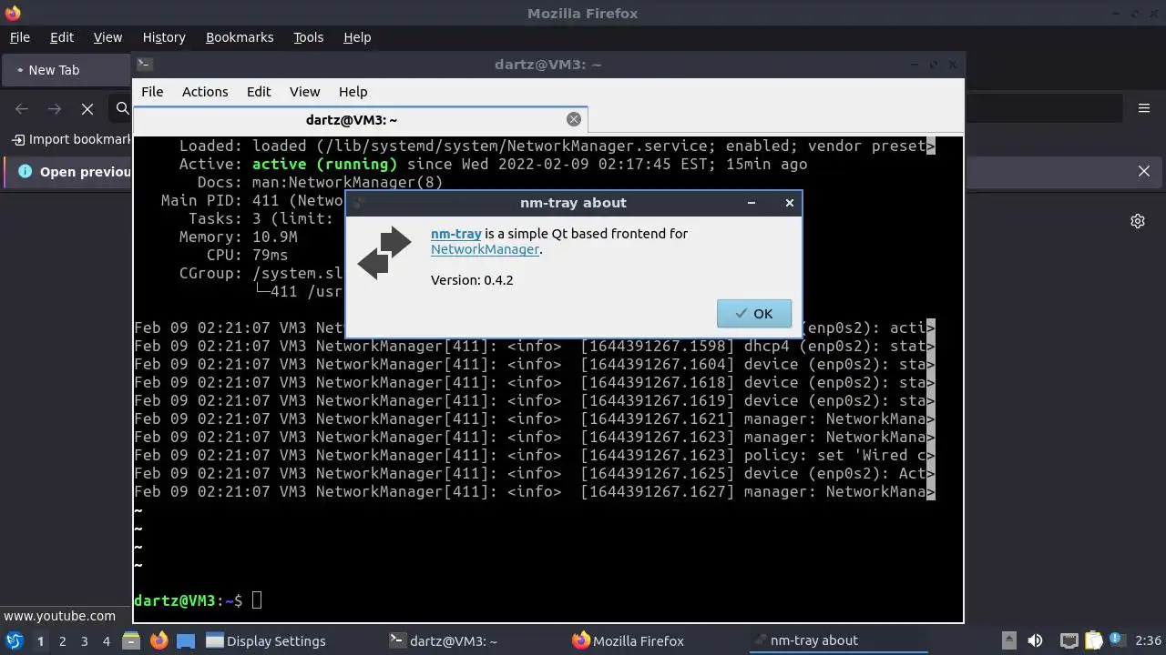Open clipboard manager tray icon

click(x=1094, y=641)
